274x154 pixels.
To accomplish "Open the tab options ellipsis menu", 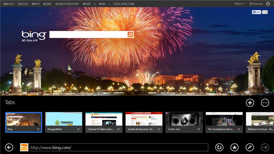I will (x=265, y=103).
